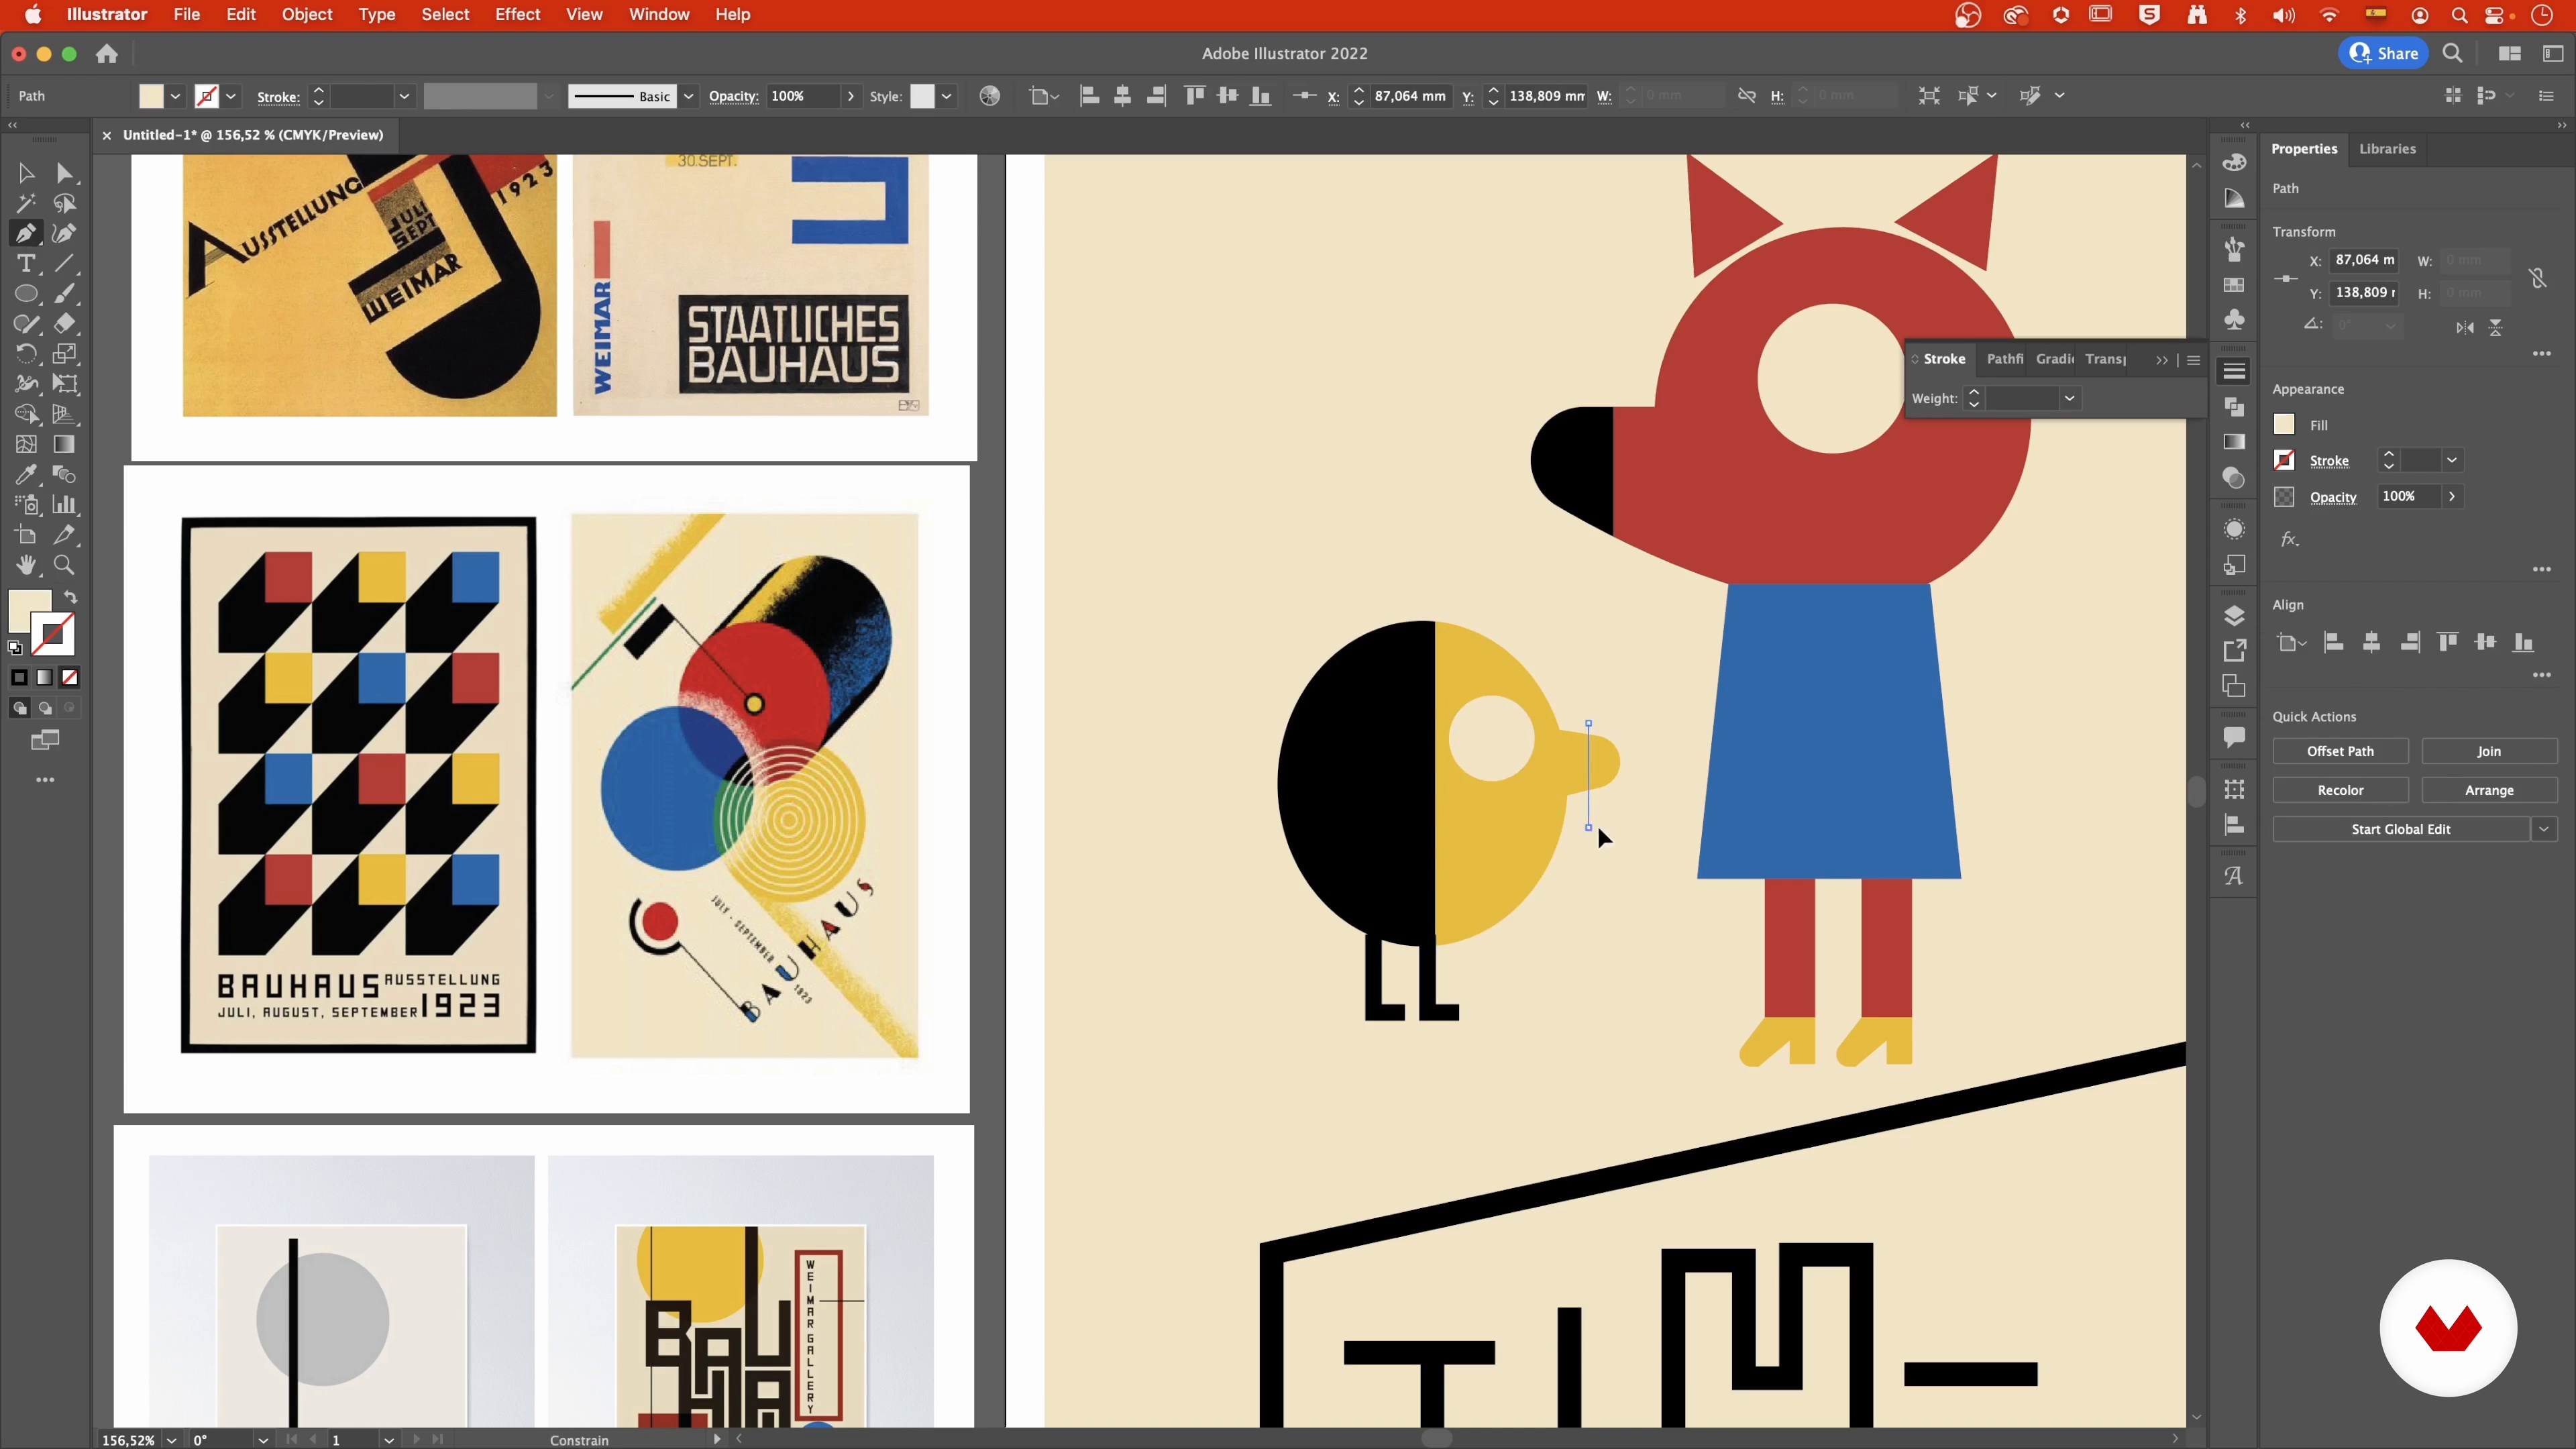Switch to the Libraries tab

2387,149
